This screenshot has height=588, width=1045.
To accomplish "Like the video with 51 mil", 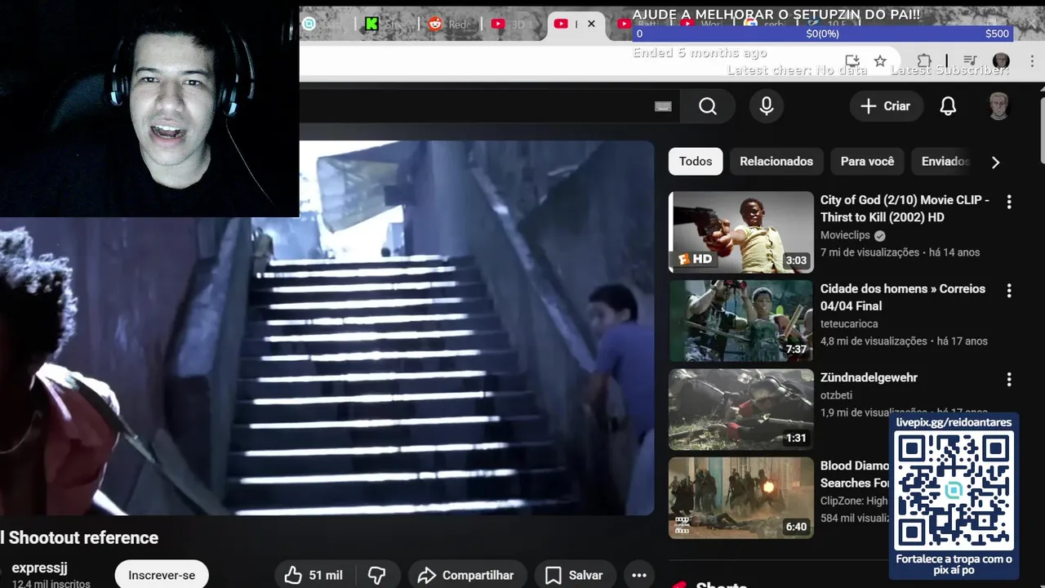I will coord(313,575).
